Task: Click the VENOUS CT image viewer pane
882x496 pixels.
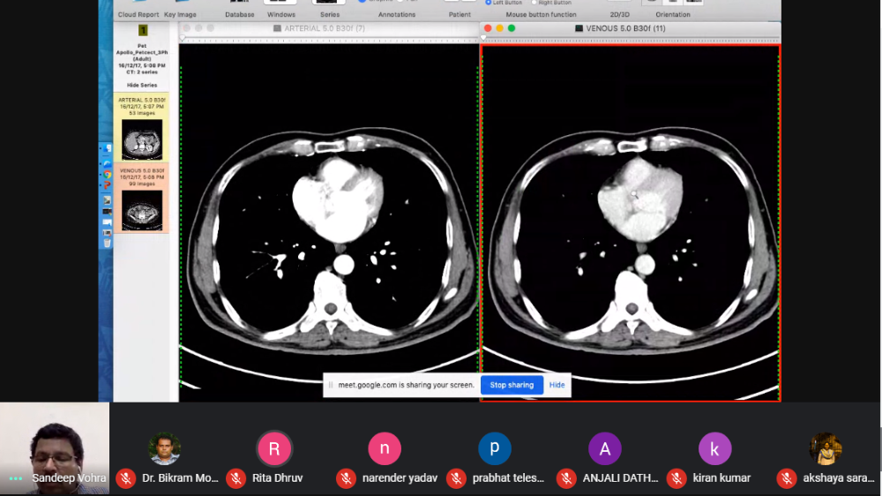Action: pyautogui.click(x=631, y=223)
